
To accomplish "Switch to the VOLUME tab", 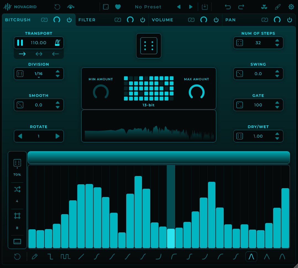I will tap(162, 20).
